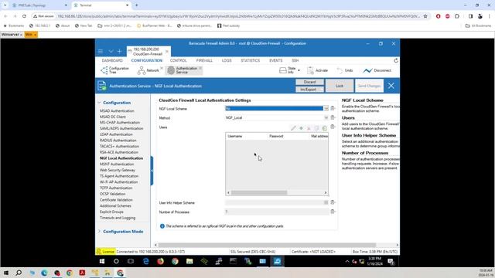Image resolution: width=495 pixels, height=278 pixels.
Task: Click the clipboard icon beside Users
Action: pos(333,127)
